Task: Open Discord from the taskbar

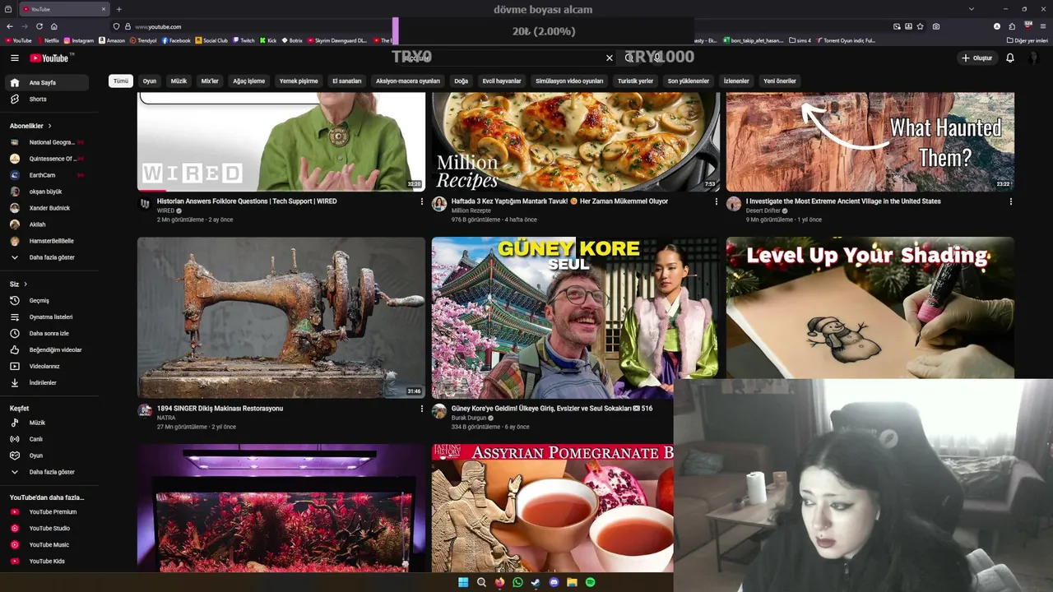Action: [x=554, y=582]
